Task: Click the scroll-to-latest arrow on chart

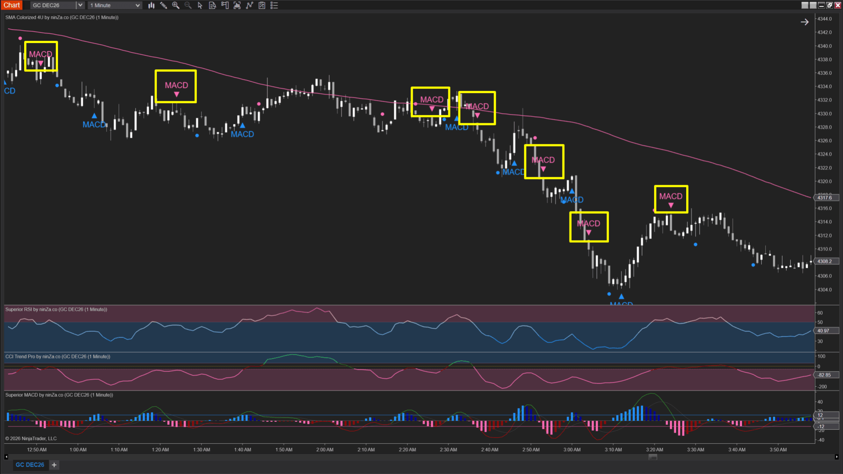Action: click(x=804, y=22)
